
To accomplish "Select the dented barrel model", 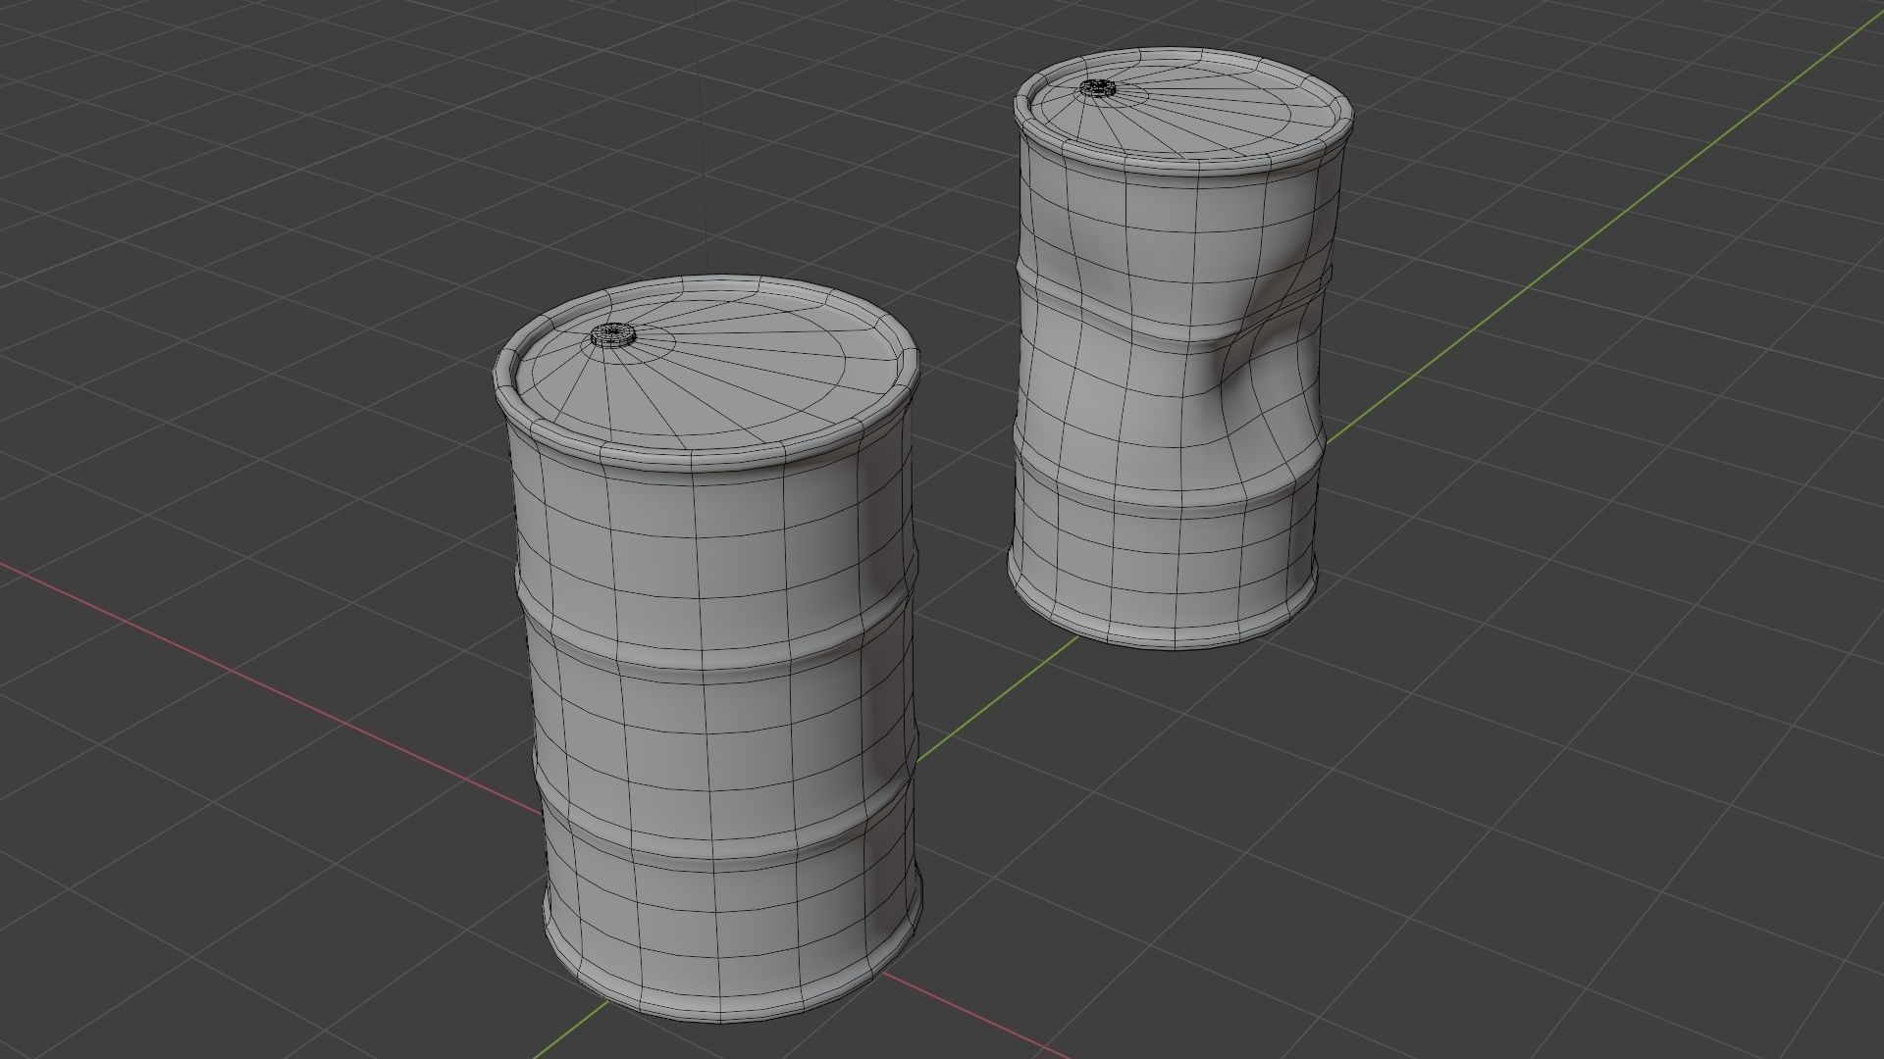I will 1182,348.
